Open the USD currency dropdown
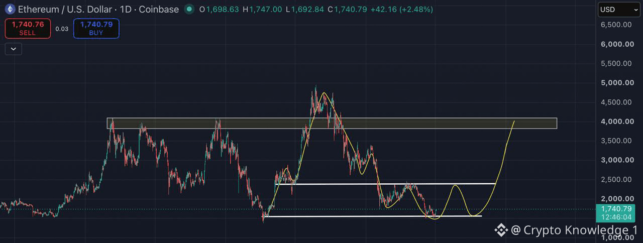The height and width of the screenshot is (243, 643). click(618, 10)
